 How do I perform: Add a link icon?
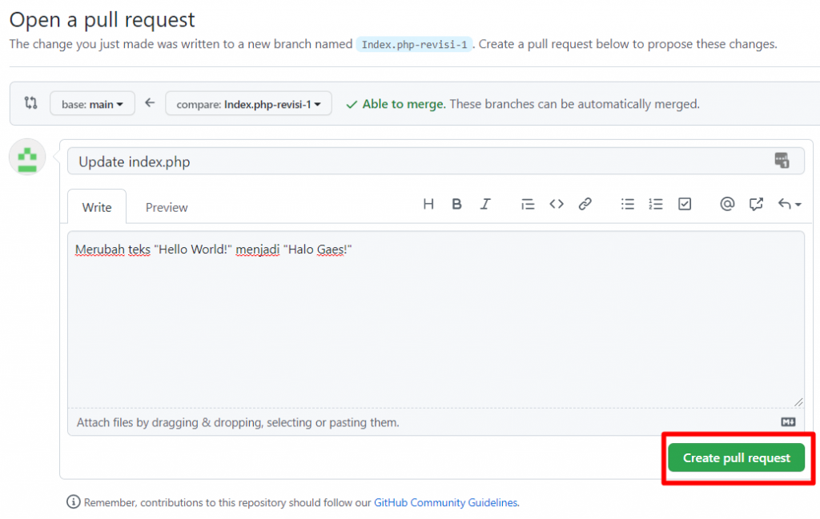585,204
